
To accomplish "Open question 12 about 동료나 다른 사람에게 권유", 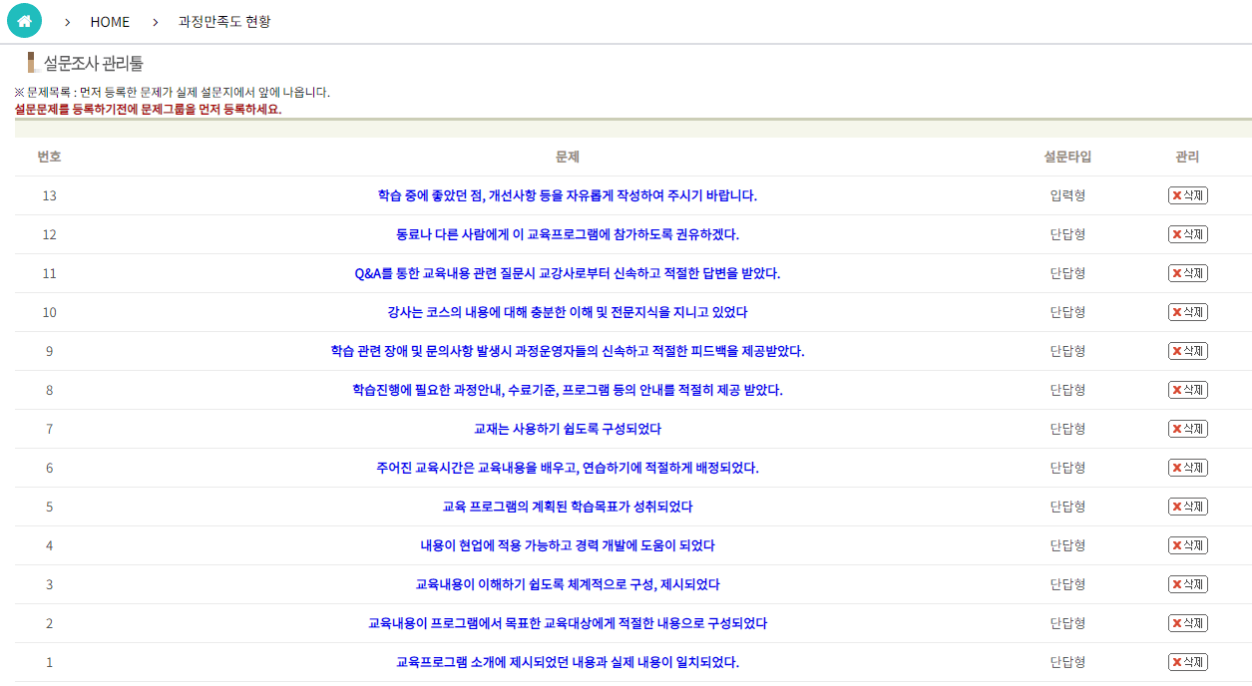I will (567, 234).
